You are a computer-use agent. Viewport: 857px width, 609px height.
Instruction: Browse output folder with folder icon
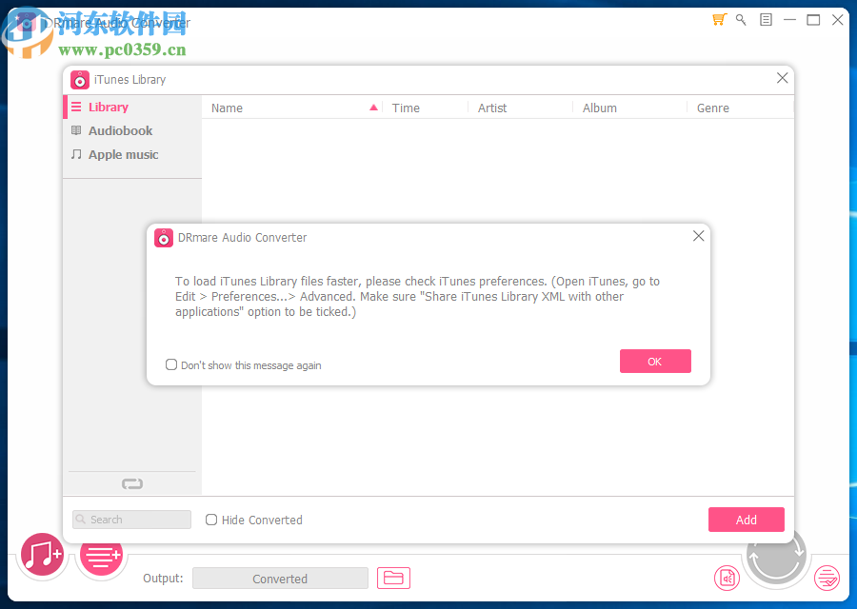393,578
